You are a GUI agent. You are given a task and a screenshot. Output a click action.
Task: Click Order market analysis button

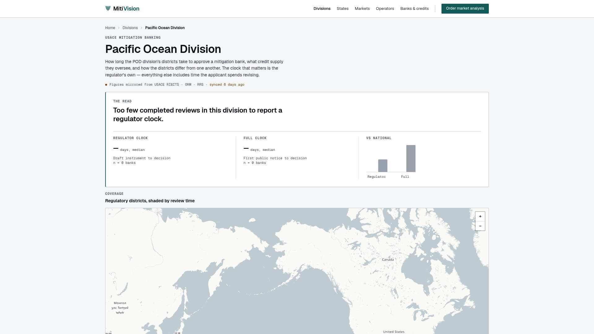pyautogui.click(x=465, y=9)
